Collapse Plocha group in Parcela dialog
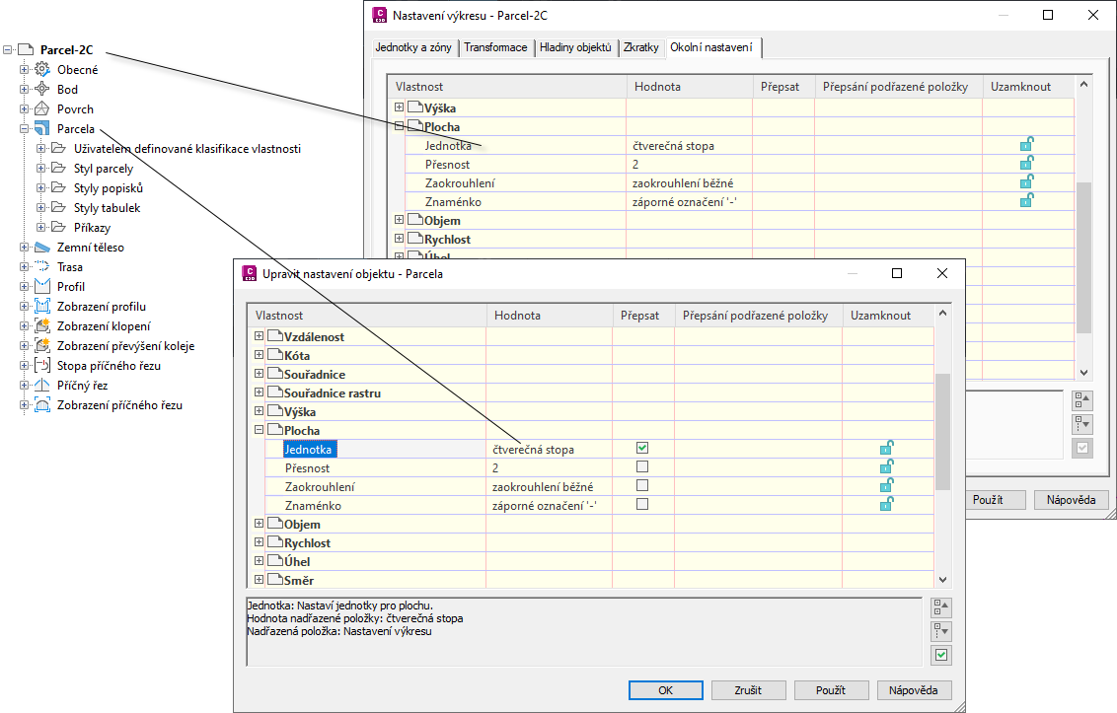Viewport: 1117px width, 713px height. tap(259, 430)
